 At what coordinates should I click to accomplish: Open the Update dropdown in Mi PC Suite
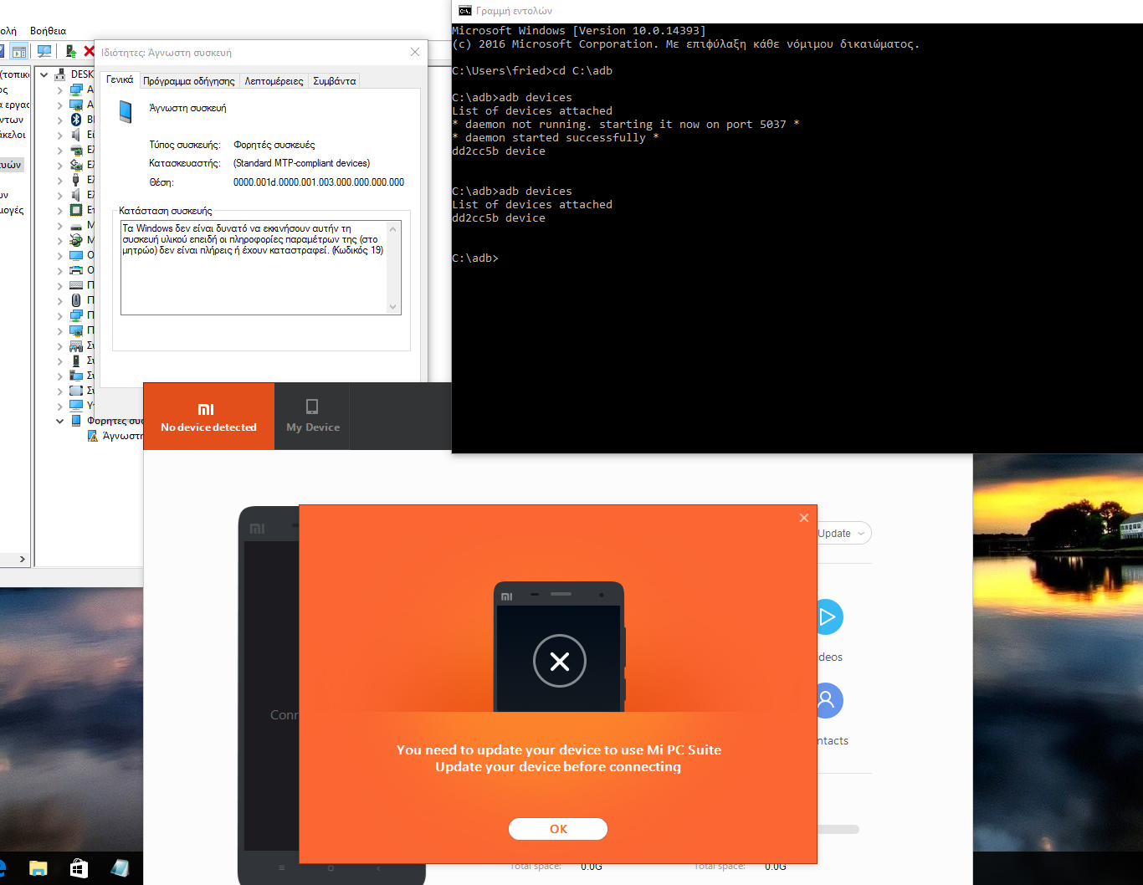tap(843, 533)
